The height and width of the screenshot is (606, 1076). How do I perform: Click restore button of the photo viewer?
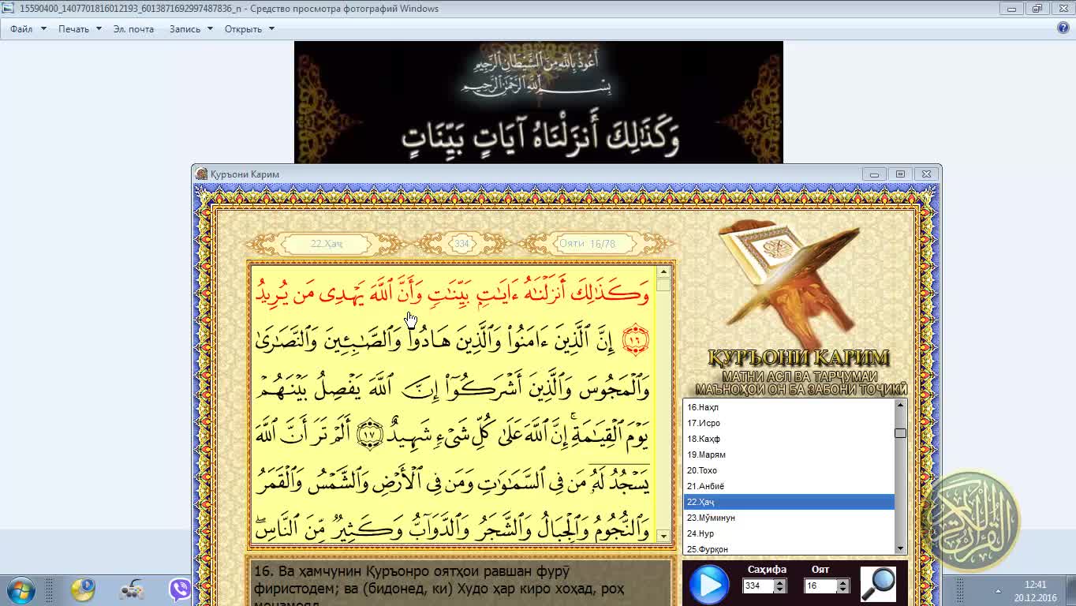(1037, 9)
